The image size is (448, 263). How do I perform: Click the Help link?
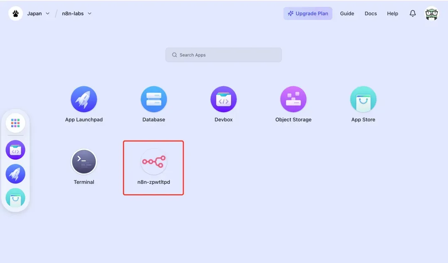click(392, 13)
